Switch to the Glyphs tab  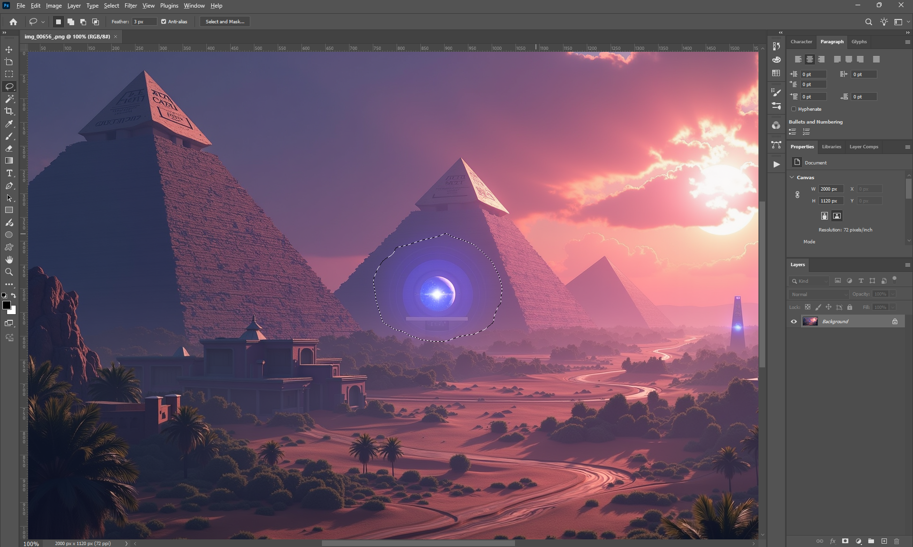point(859,42)
